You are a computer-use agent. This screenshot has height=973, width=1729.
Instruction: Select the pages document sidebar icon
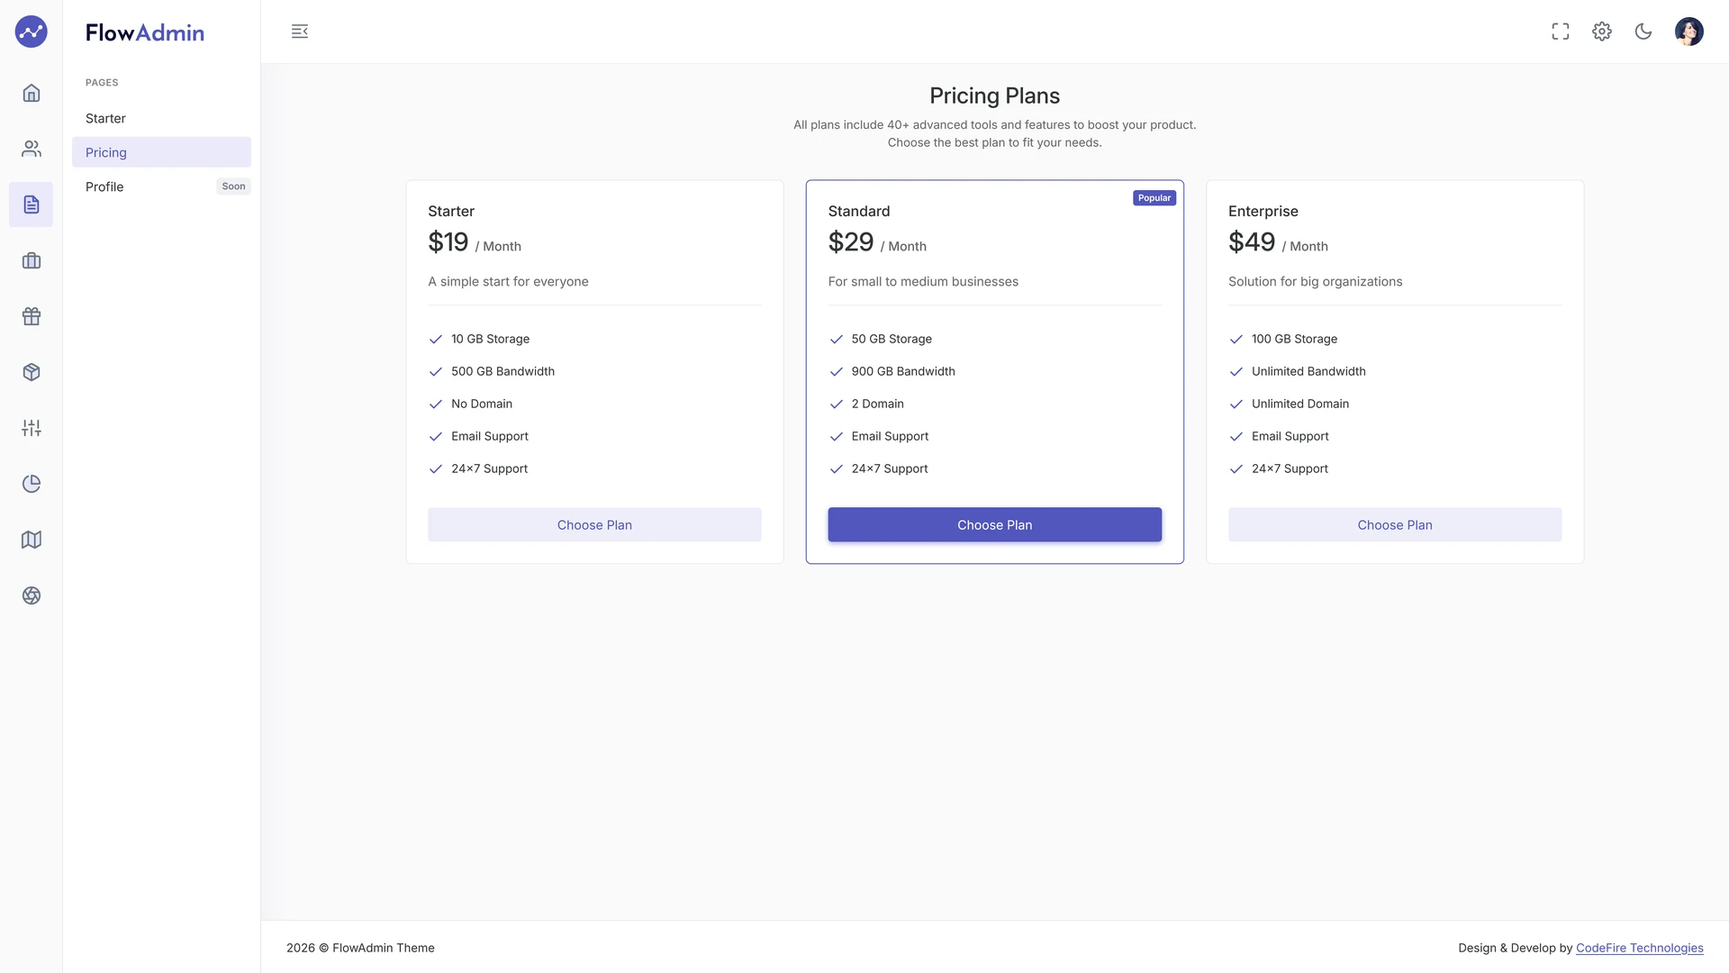[32, 205]
